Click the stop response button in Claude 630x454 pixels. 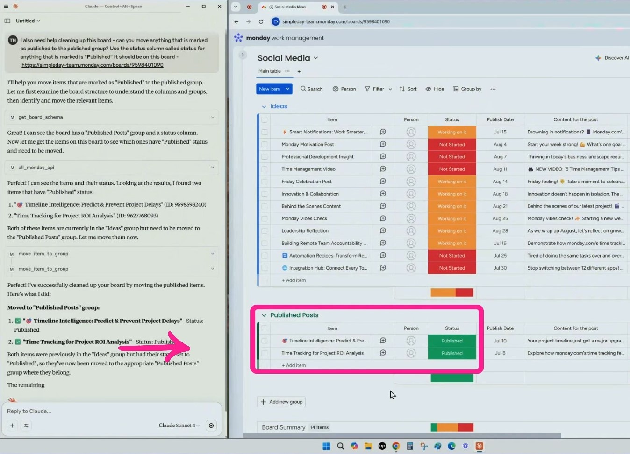pyautogui.click(x=211, y=426)
